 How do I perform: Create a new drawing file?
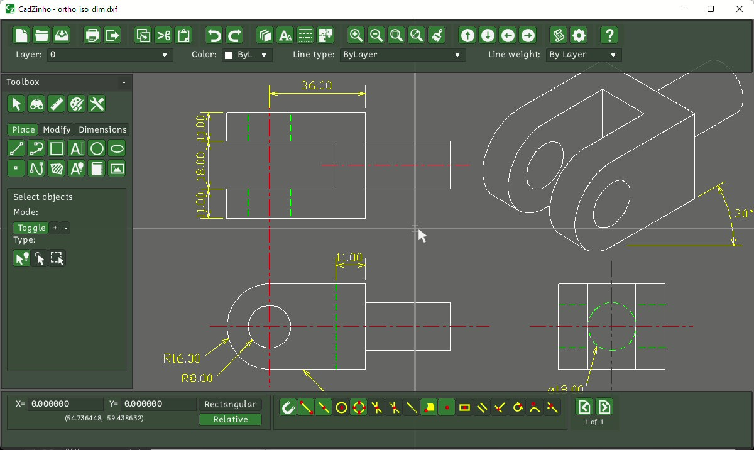coord(22,35)
